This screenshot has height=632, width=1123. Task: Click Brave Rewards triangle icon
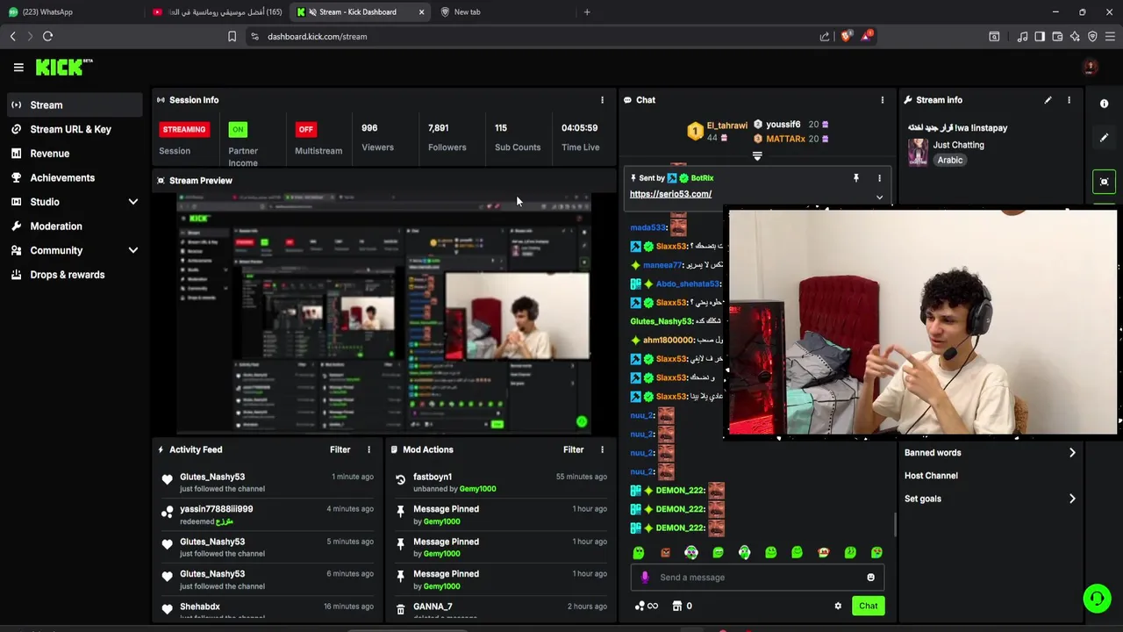click(x=867, y=36)
